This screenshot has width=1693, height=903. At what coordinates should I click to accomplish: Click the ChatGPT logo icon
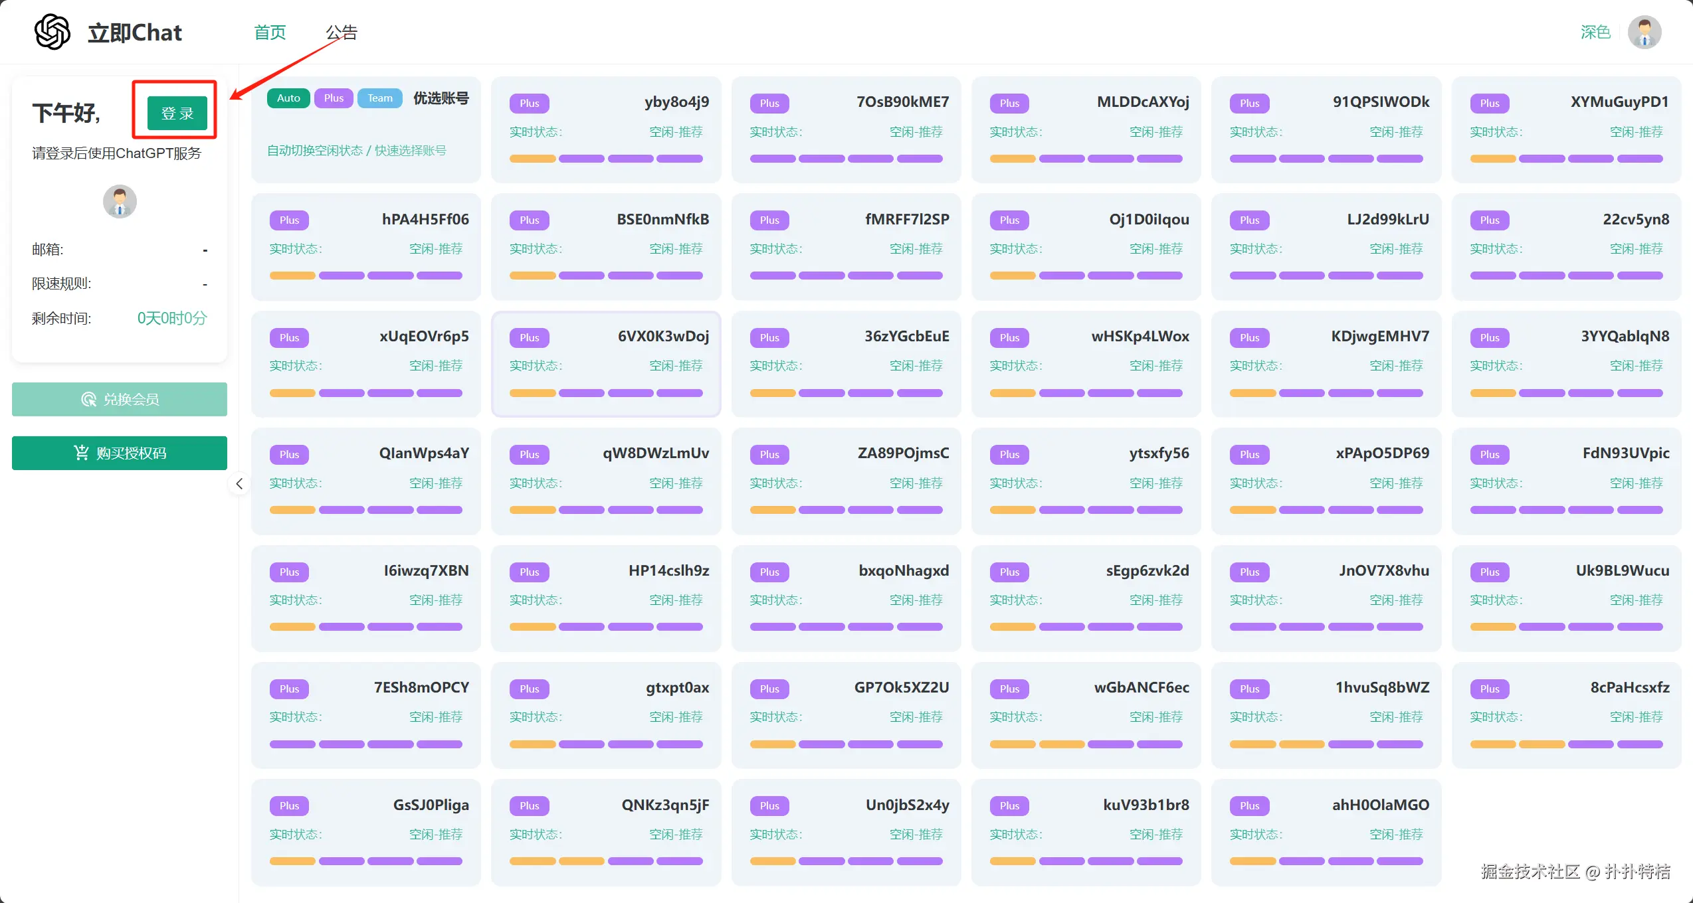tap(52, 32)
